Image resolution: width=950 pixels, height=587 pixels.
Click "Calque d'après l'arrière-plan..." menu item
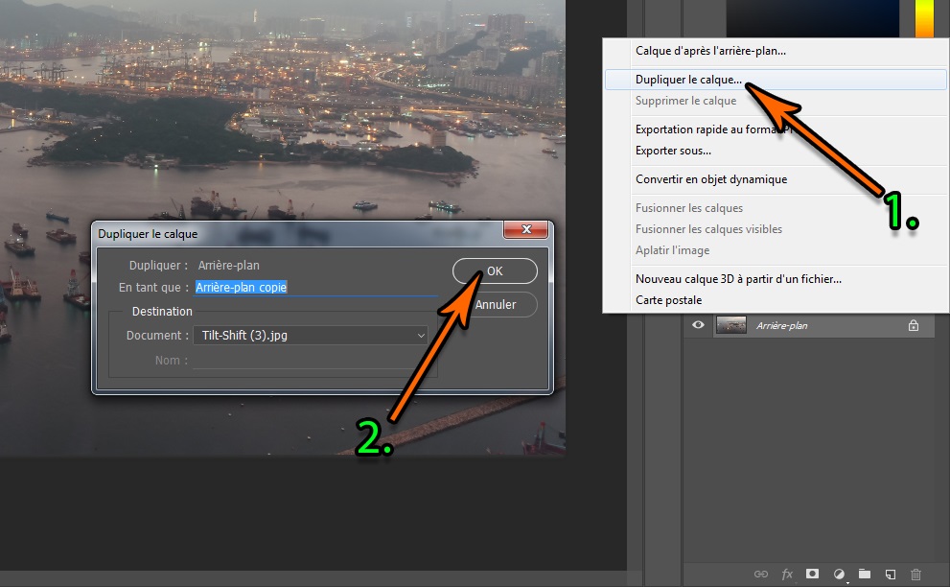click(x=716, y=51)
